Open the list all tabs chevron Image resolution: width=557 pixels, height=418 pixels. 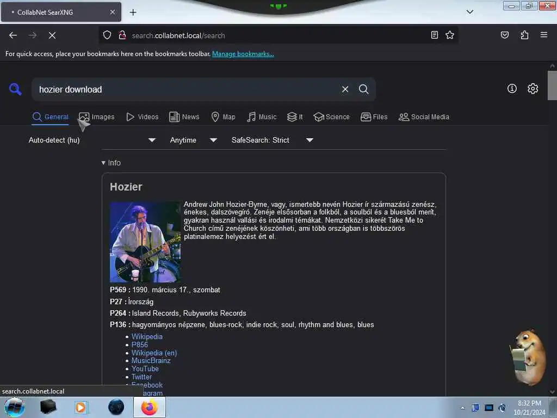click(470, 12)
